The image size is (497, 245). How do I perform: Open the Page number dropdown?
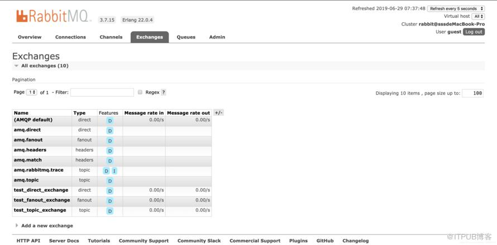point(31,92)
